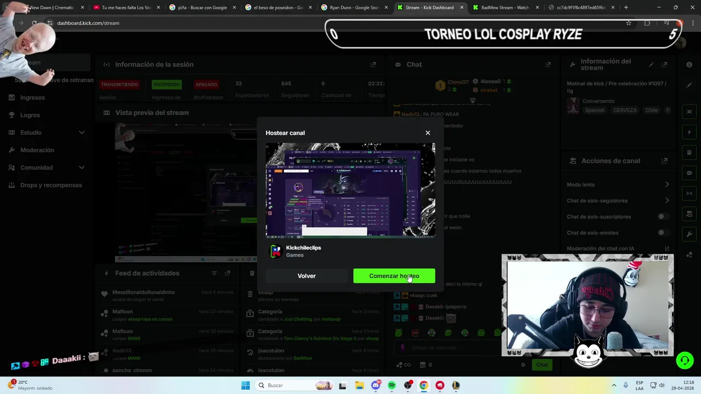701x394 pixels.
Task: Click the lightning bolt icon in right rail
Action: coord(689,132)
